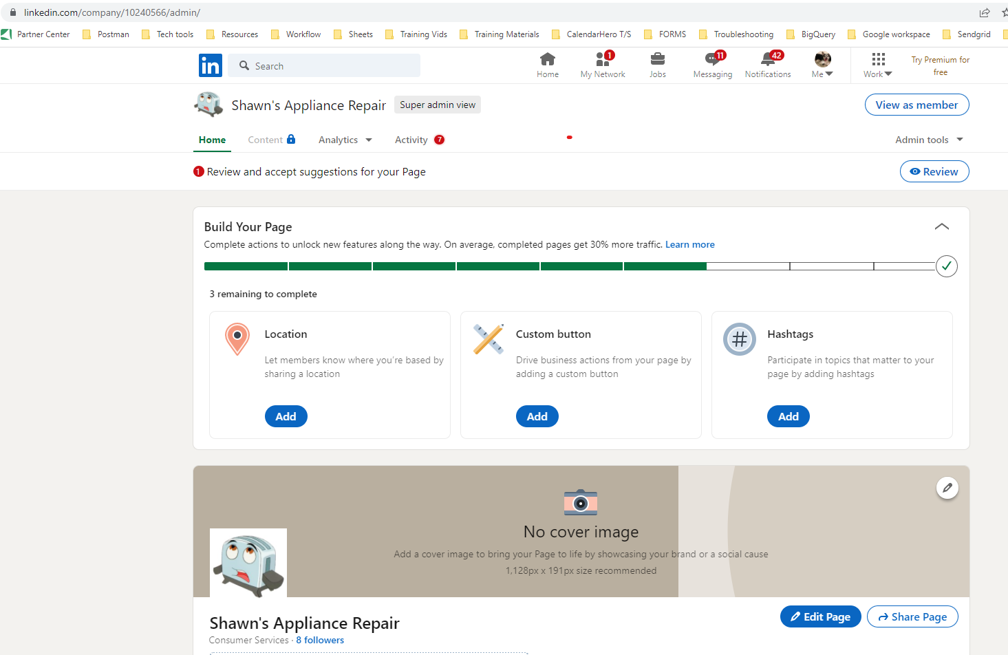Click the red alert icon beside suggestions

(199, 171)
